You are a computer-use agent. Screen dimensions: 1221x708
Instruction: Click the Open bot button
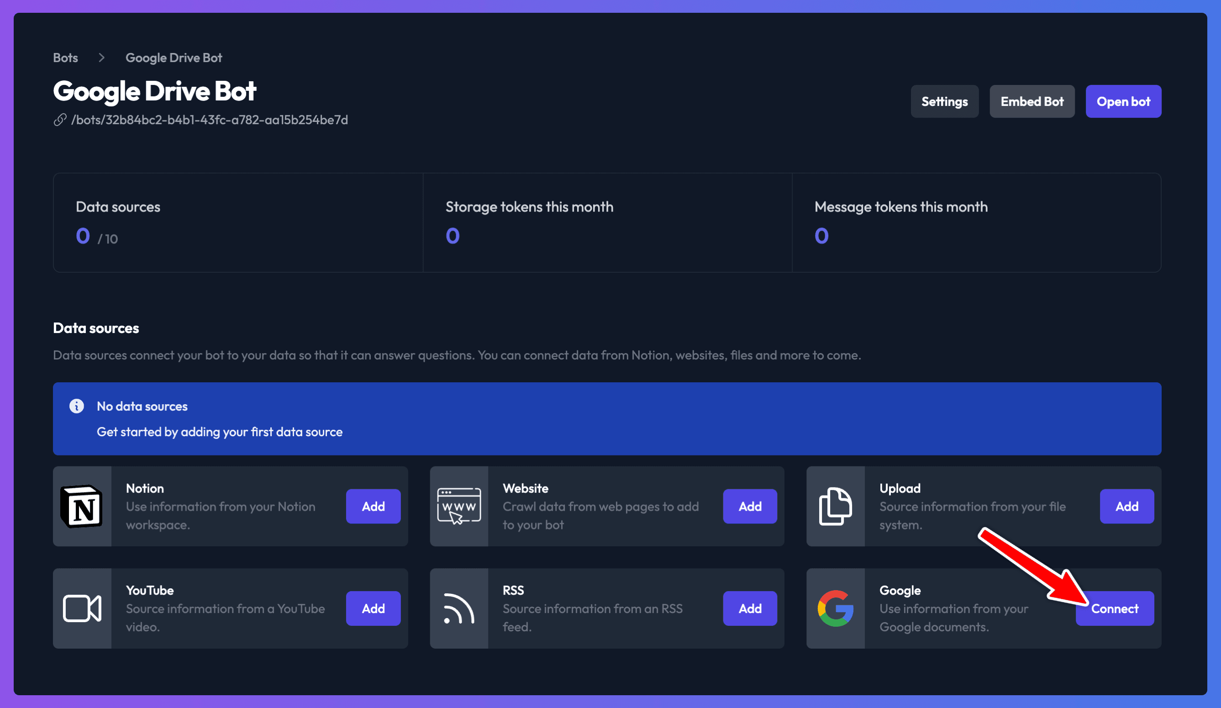pyautogui.click(x=1123, y=101)
